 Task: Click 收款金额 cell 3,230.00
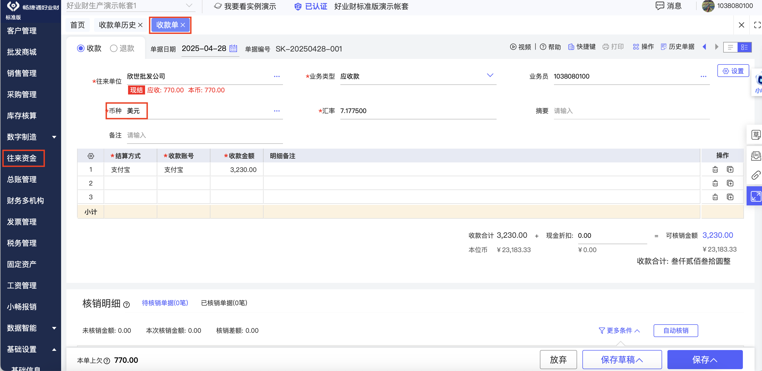pyautogui.click(x=237, y=170)
